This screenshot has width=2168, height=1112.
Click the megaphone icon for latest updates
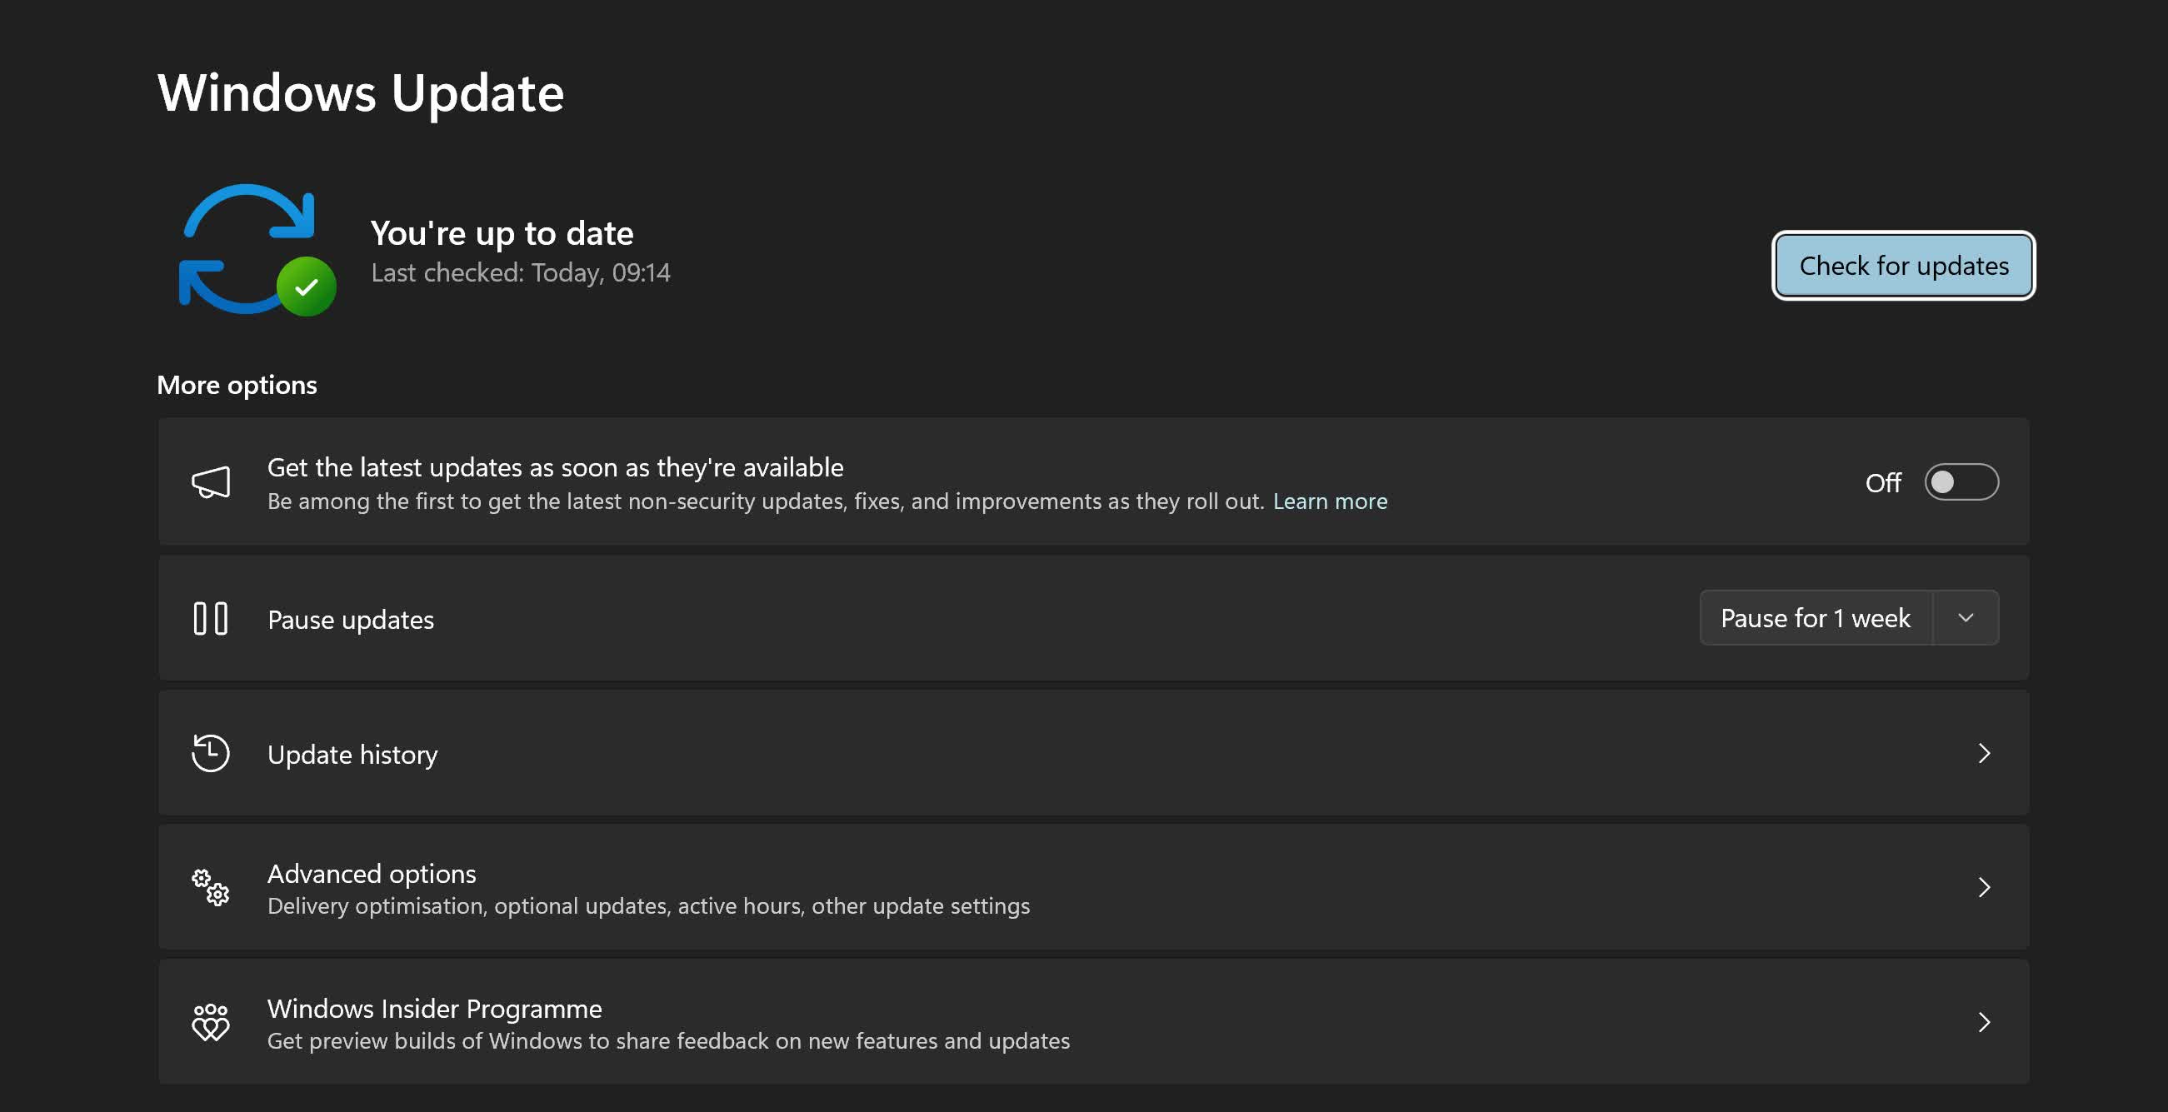tap(211, 482)
